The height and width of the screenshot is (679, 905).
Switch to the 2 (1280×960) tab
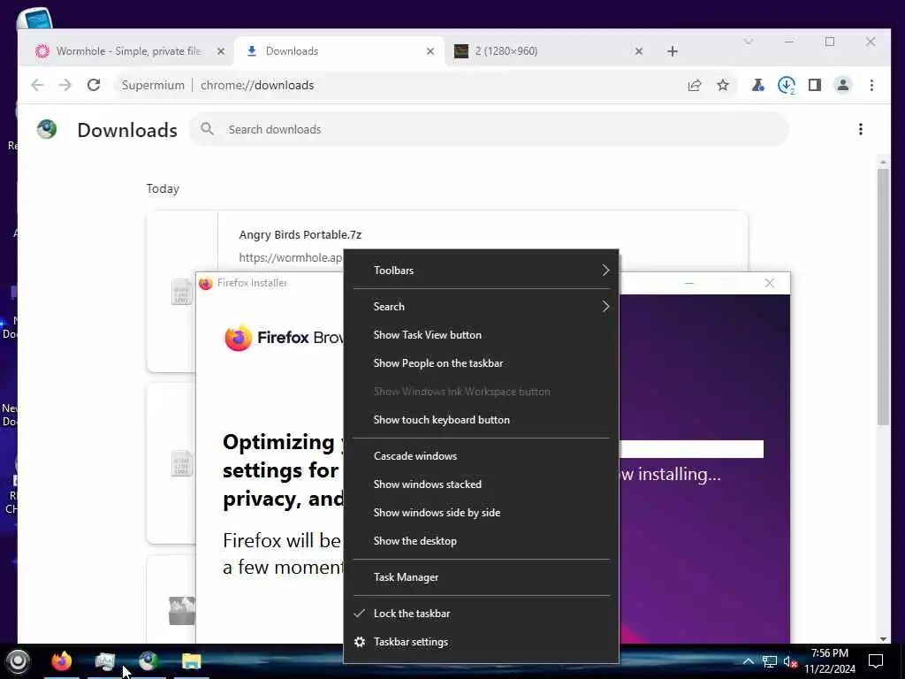point(548,51)
